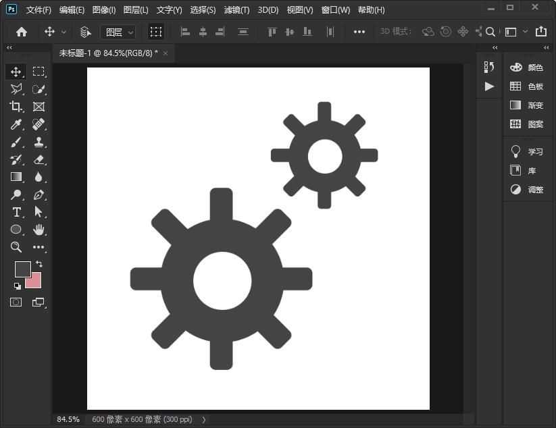Image resolution: width=556 pixels, height=428 pixels.
Task: Select the Pen tool
Action: 39,194
